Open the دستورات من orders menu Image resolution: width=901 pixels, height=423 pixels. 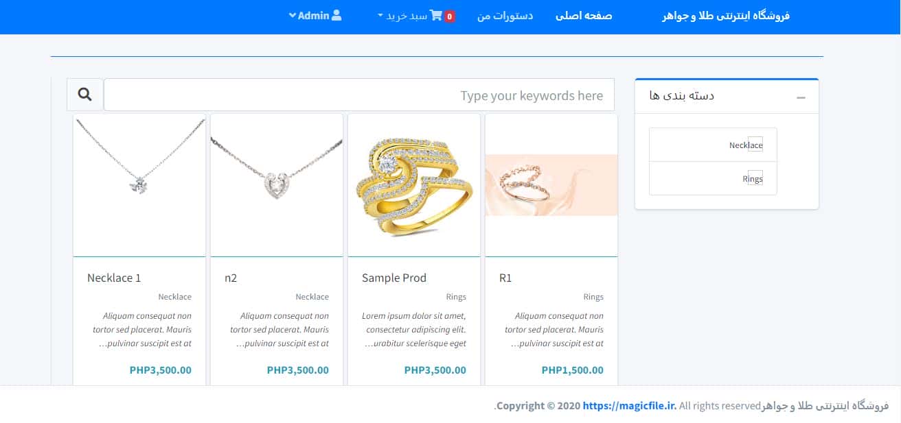coord(505,16)
